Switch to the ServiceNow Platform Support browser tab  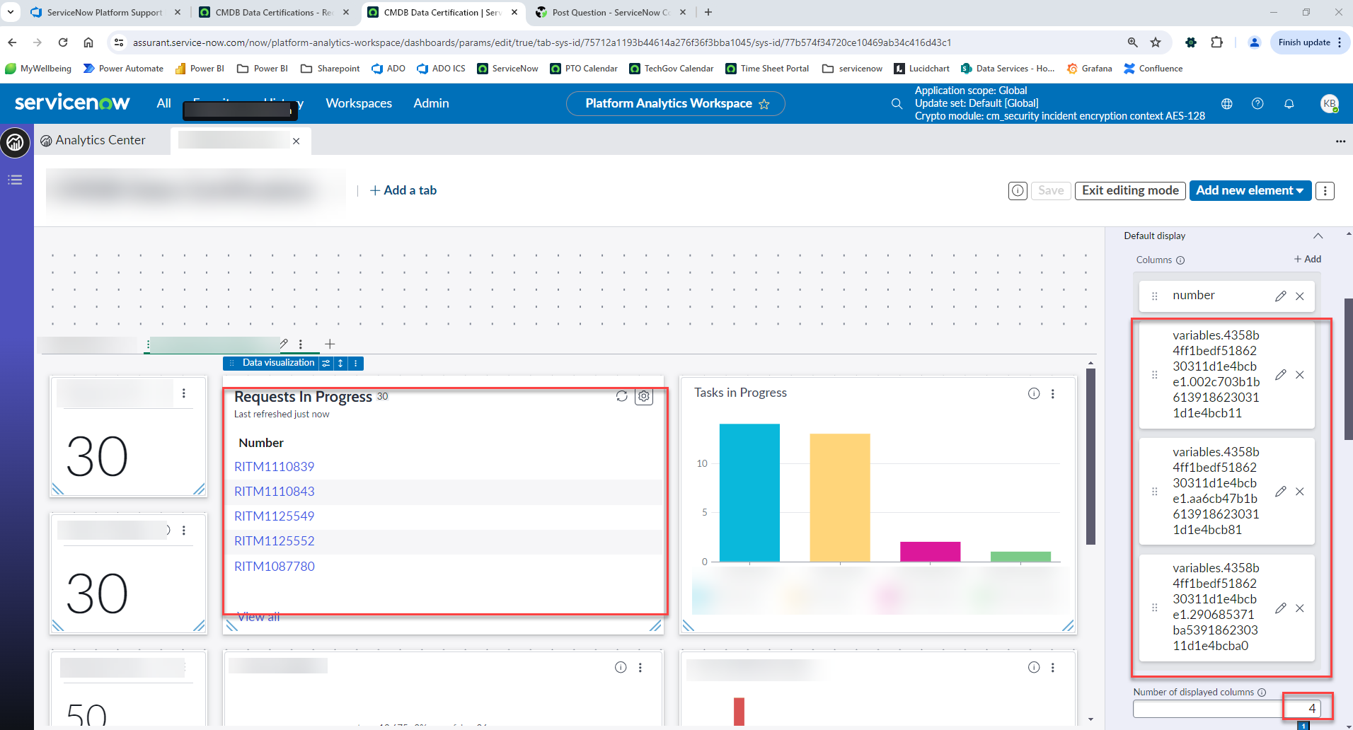click(x=103, y=12)
